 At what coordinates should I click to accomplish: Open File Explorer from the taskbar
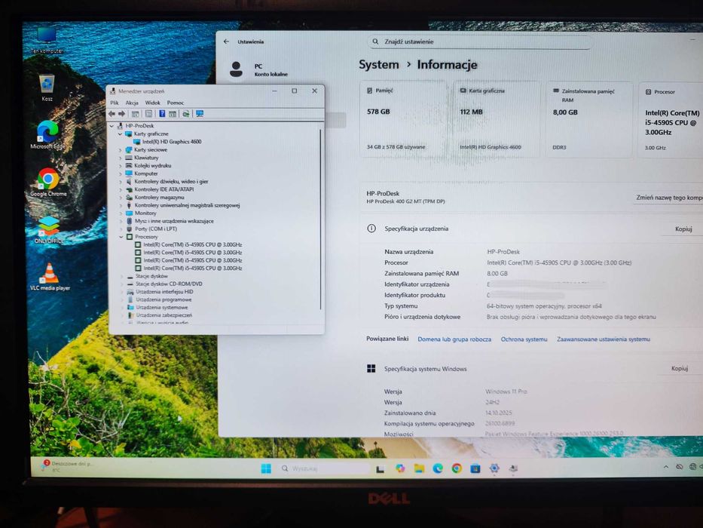(419, 468)
